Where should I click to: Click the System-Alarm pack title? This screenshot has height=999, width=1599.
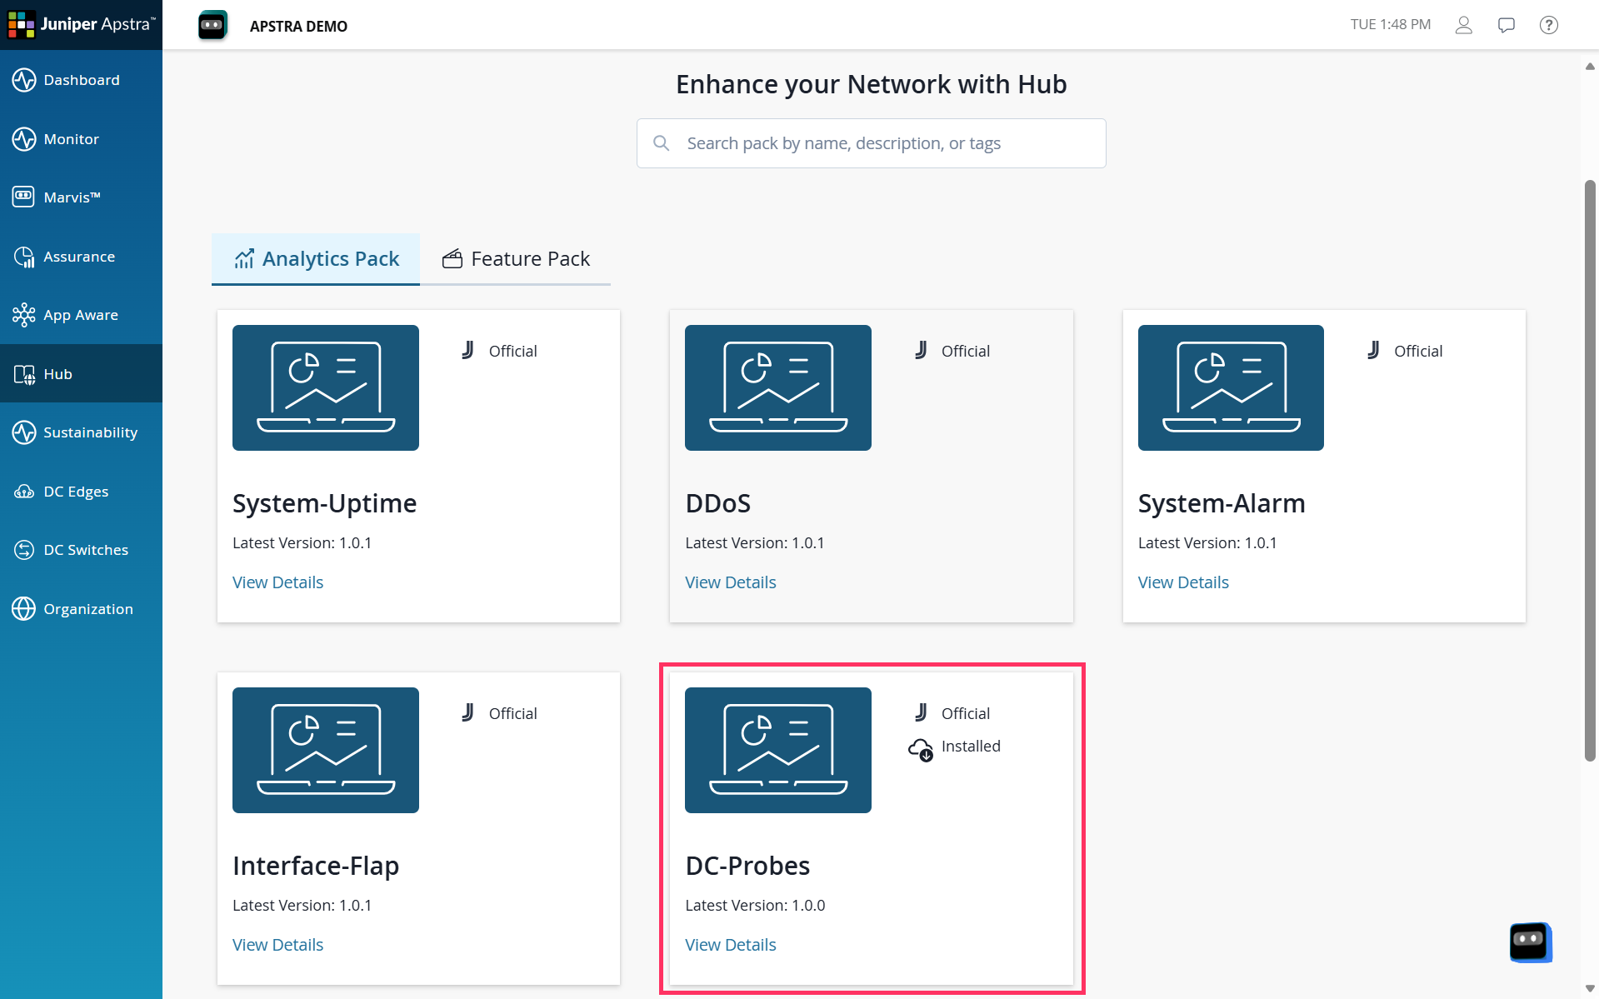click(1222, 503)
